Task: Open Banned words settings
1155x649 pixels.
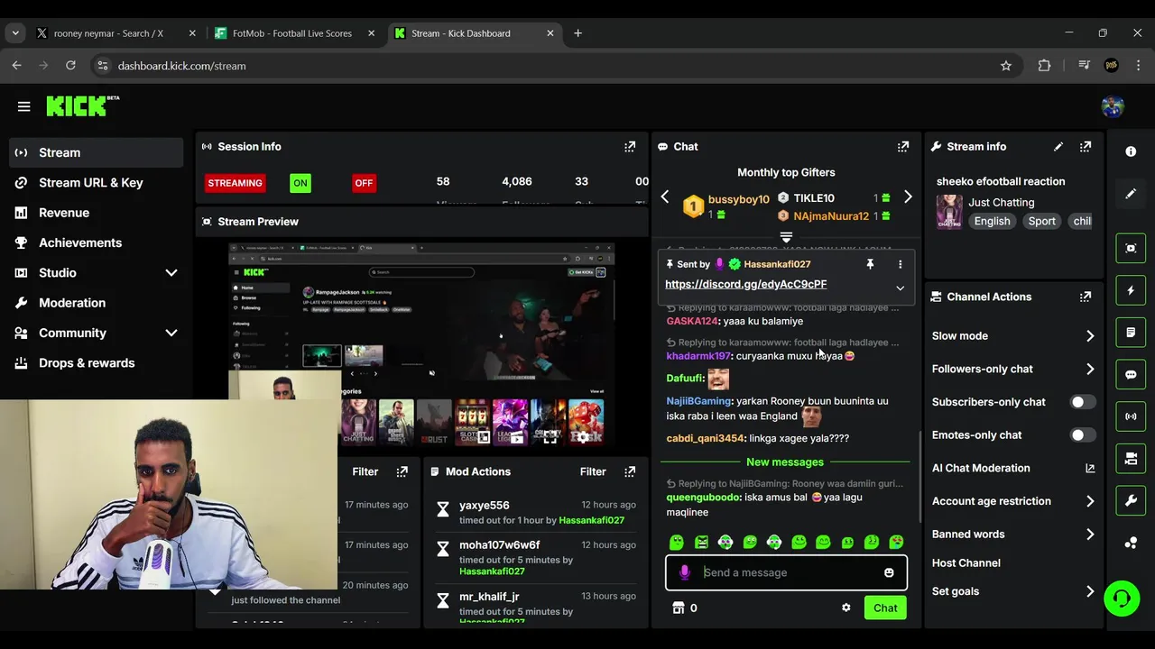Action: point(1012,534)
